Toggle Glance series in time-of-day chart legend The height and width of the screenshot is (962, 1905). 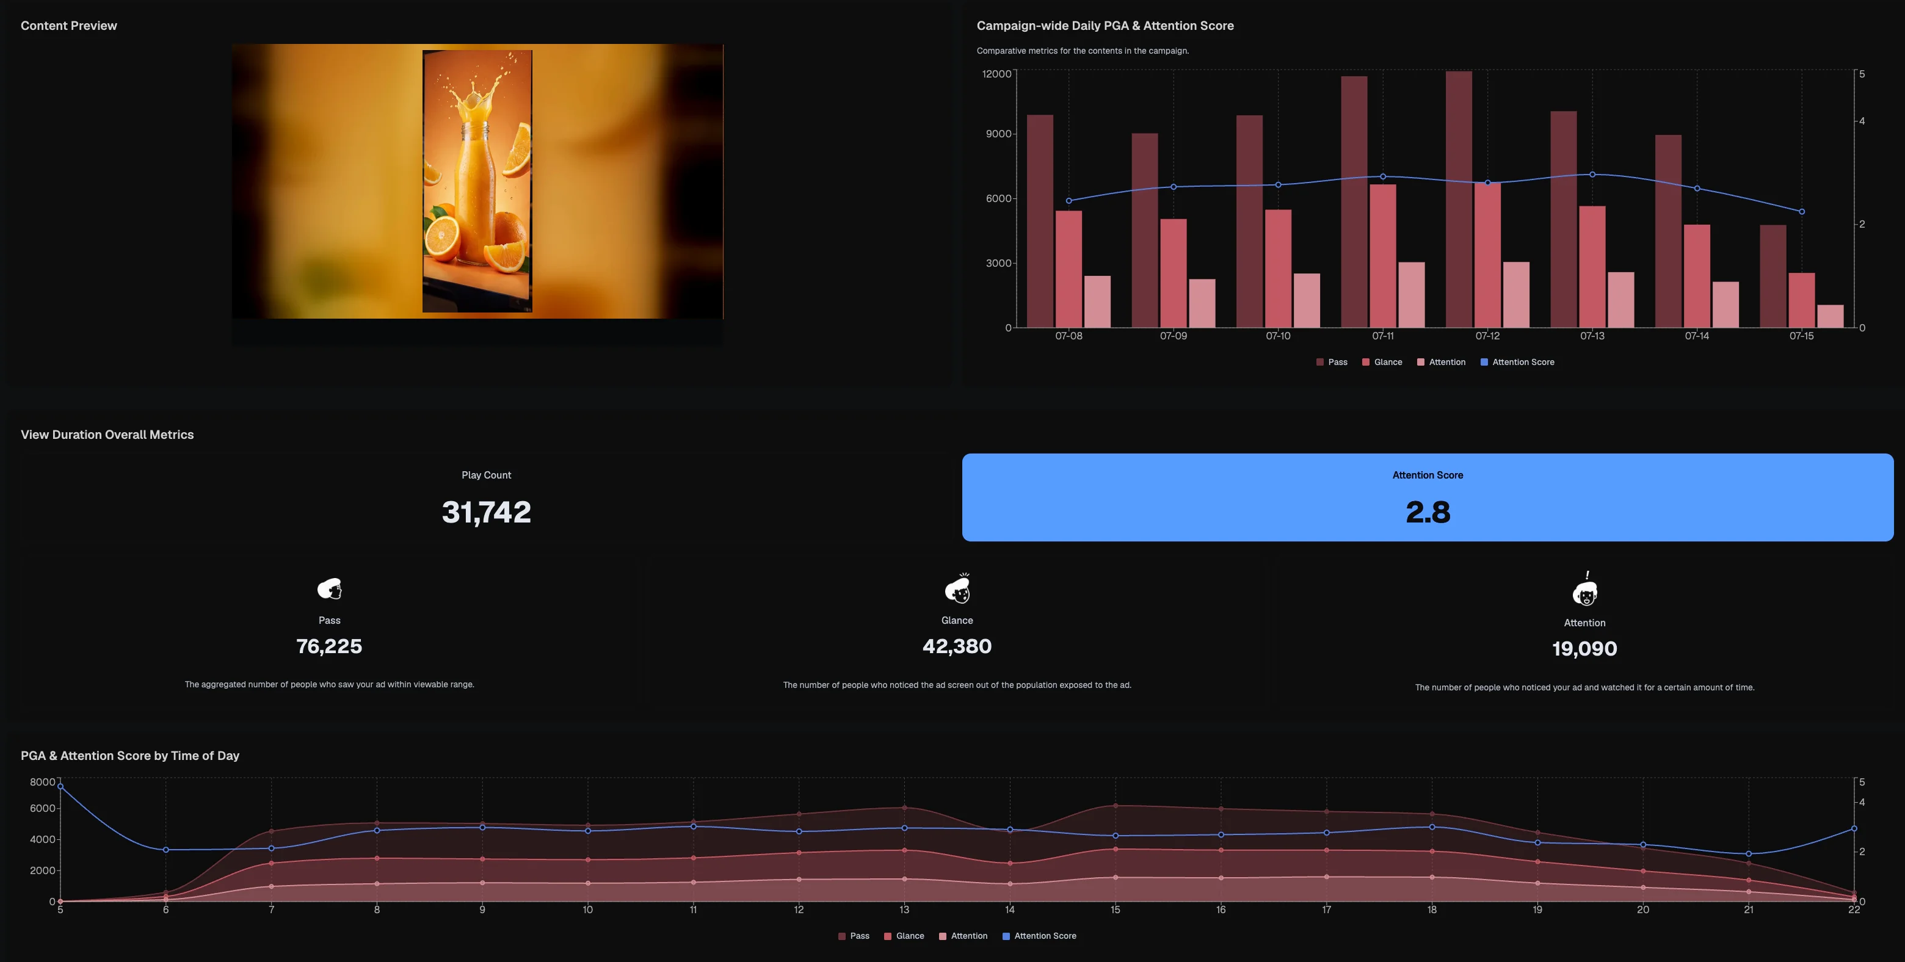(x=904, y=936)
